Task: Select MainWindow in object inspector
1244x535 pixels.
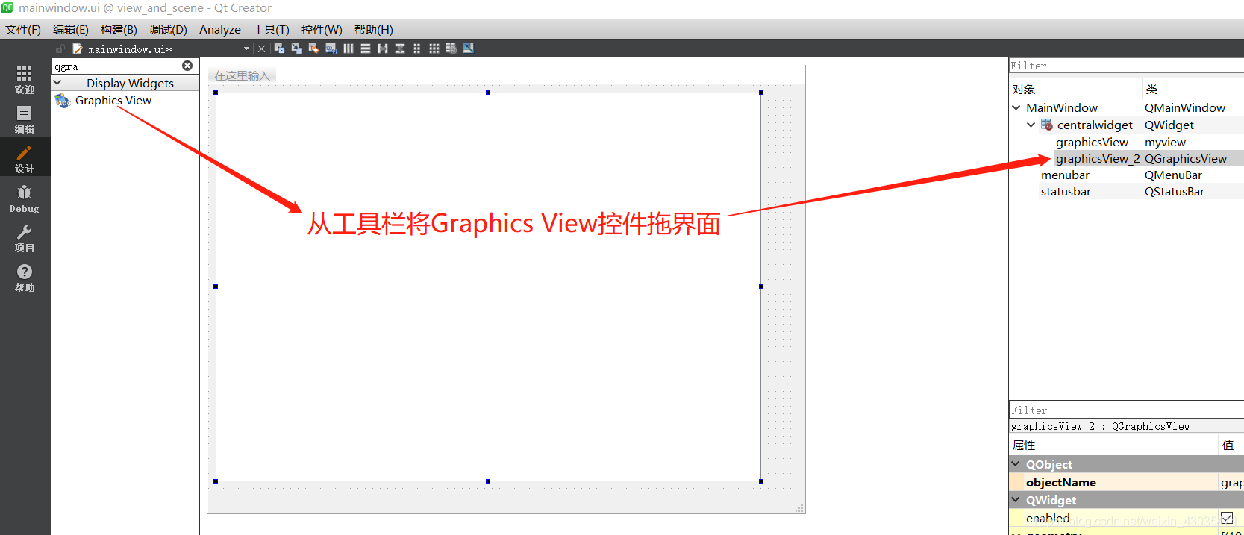Action: click(1062, 107)
